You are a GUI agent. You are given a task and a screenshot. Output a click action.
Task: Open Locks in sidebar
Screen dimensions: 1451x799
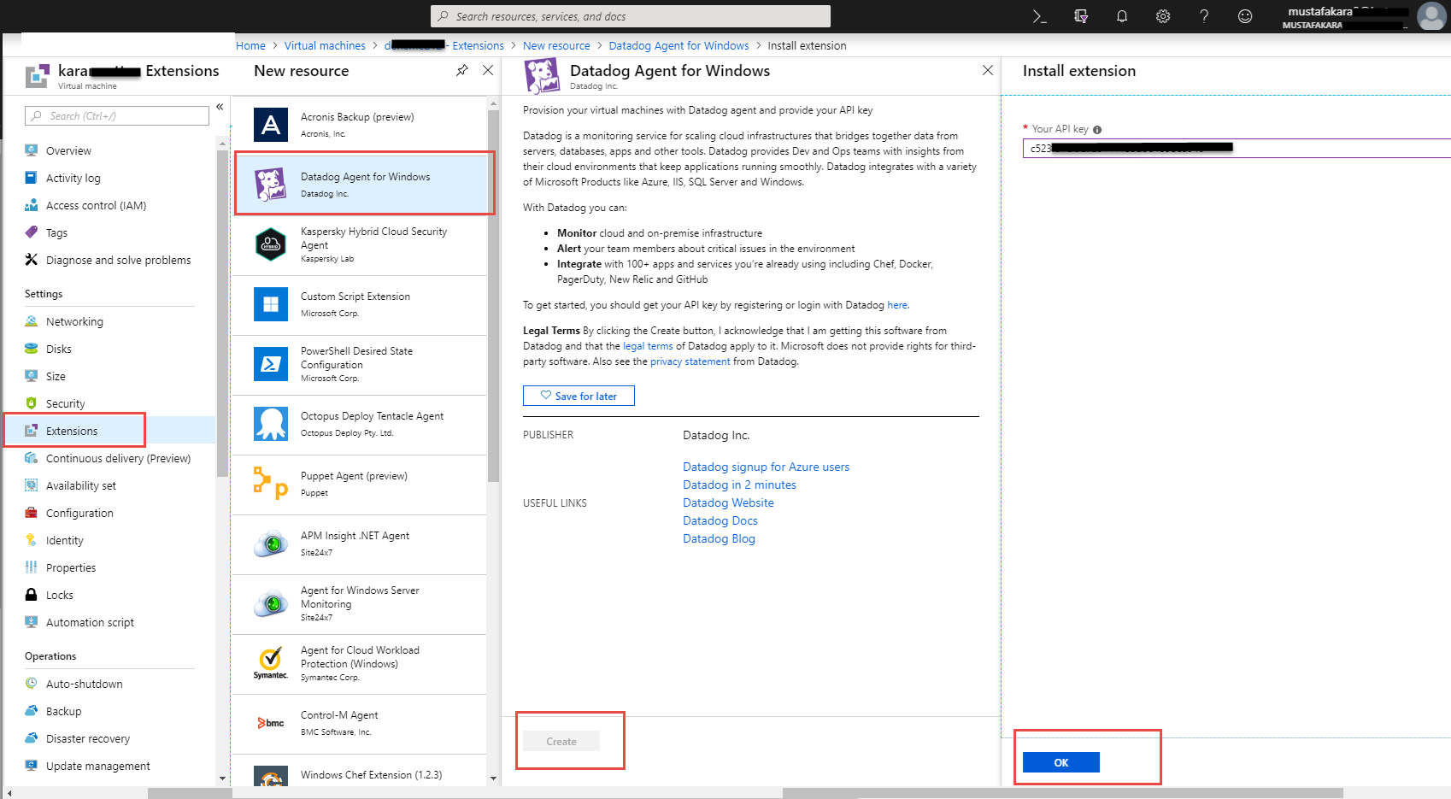59,595
